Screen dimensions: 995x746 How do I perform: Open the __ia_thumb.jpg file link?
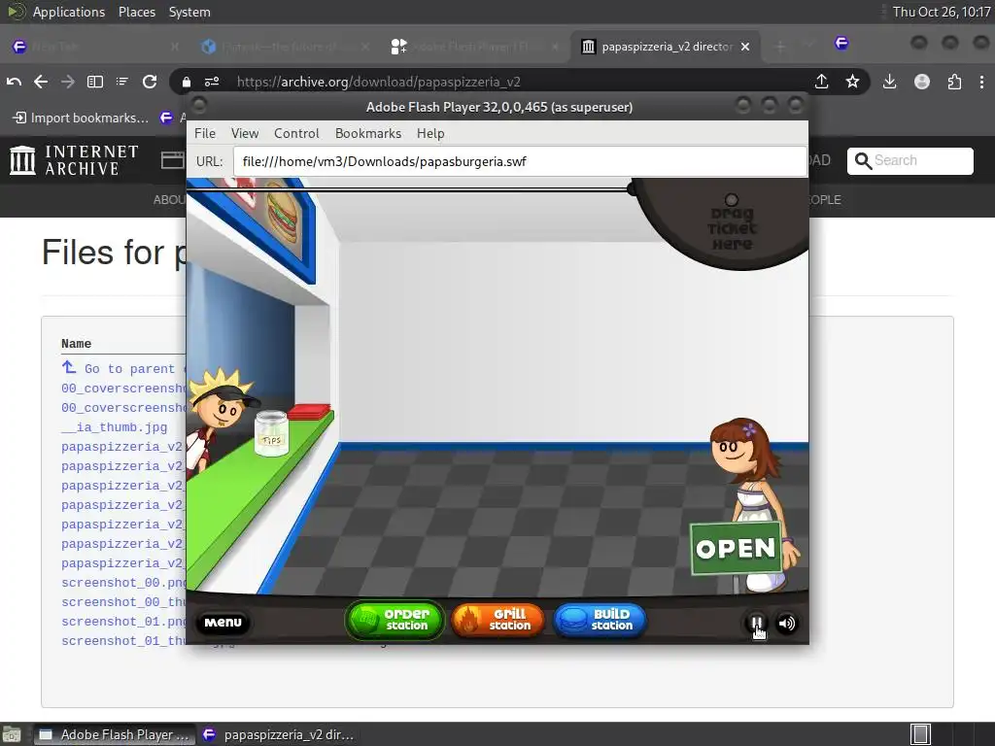tap(115, 427)
